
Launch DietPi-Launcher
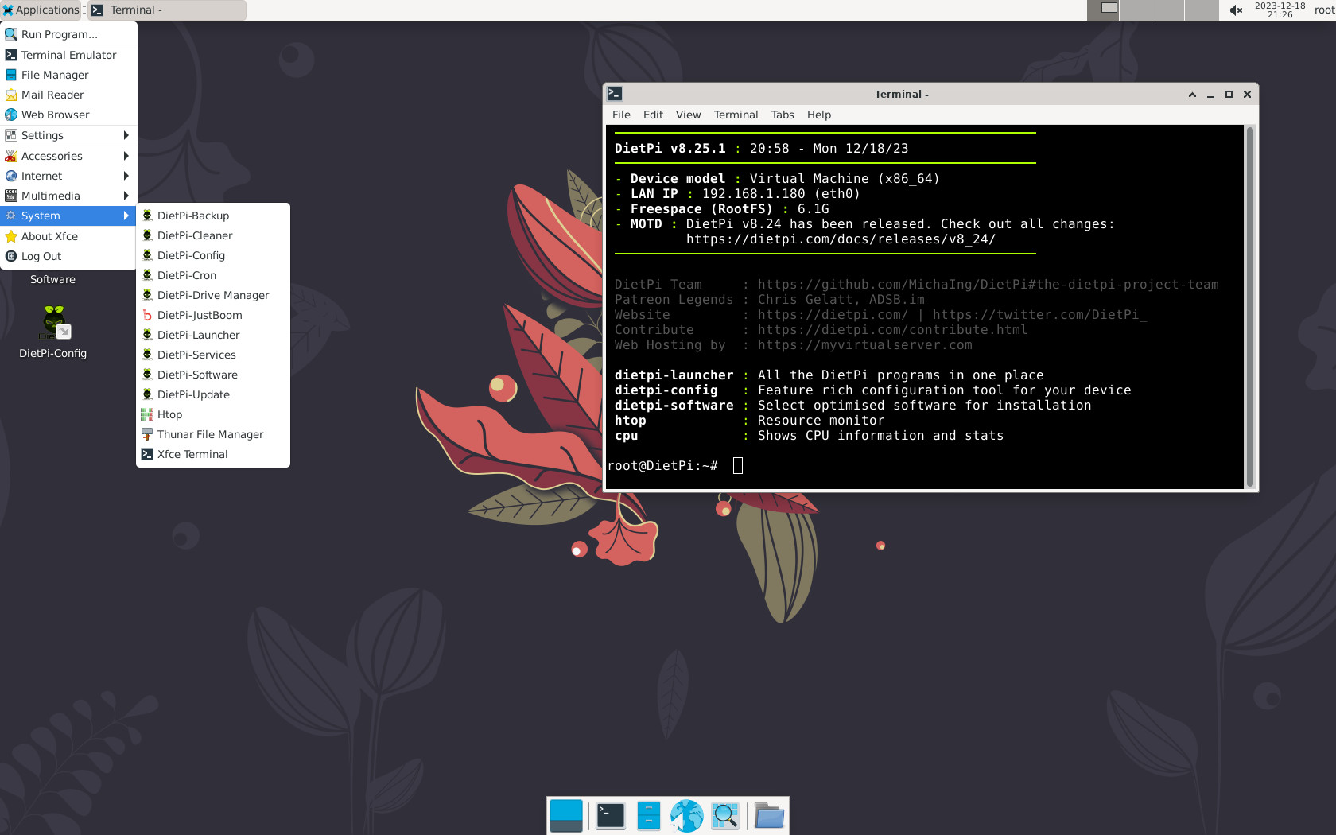pyautogui.click(x=213, y=335)
